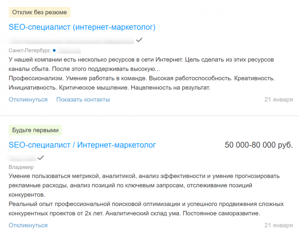Open the blurred company name above Владимир
299x241 pixels.
pyautogui.click(x=22, y=158)
